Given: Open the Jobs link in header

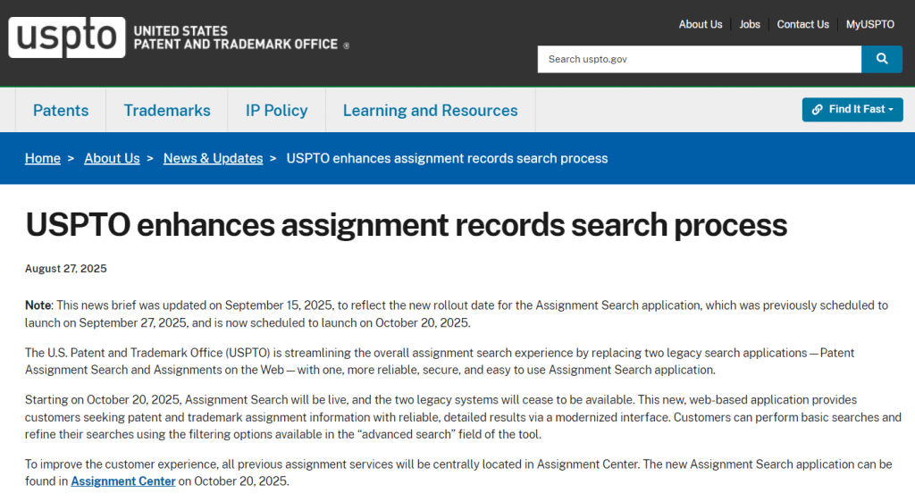Looking at the screenshot, I should [x=750, y=24].
